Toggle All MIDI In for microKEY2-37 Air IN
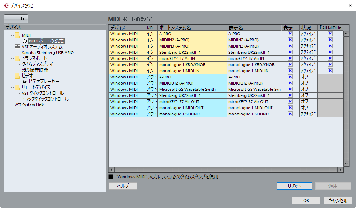 [330, 58]
